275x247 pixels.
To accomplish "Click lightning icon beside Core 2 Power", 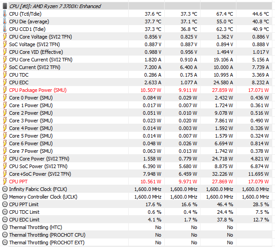I will pyautogui.click(x=5, y=113).
